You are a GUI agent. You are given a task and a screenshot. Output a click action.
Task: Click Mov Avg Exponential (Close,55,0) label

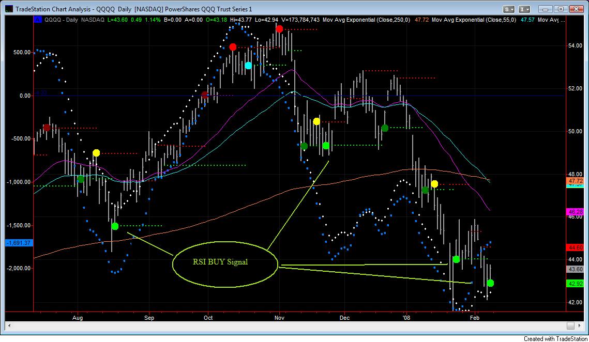click(x=474, y=20)
